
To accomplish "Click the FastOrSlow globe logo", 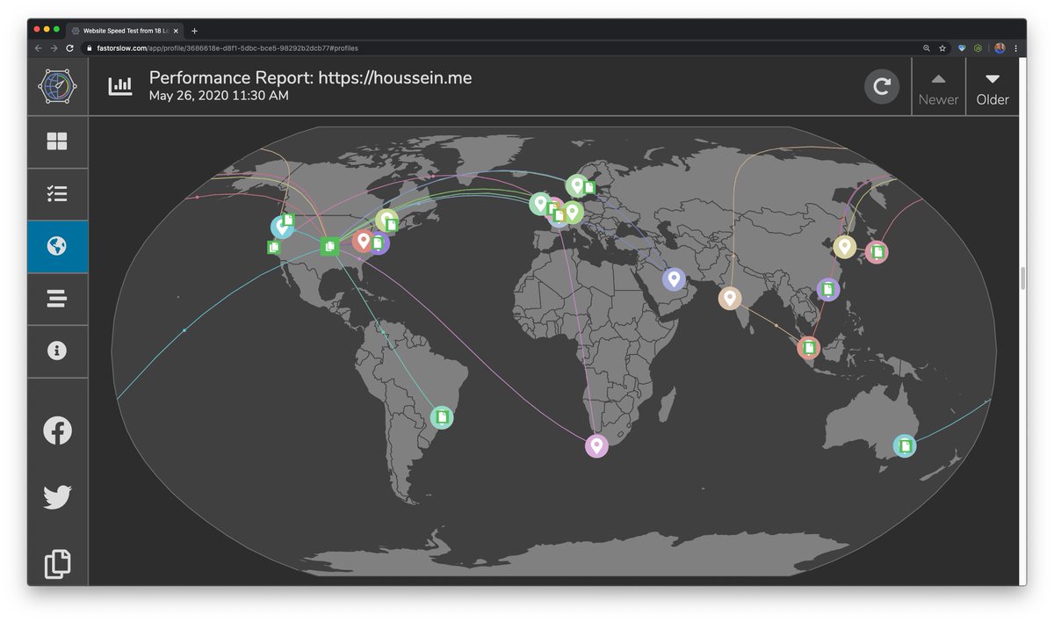I will click(x=56, y=85).
